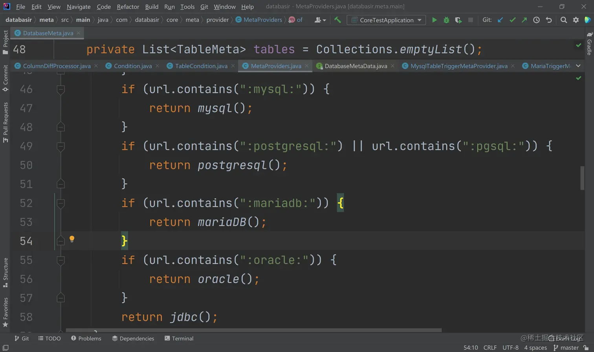Show Git history via the clock icon
This screenshot has height=352, width=594.
click(x=536, y=20)
